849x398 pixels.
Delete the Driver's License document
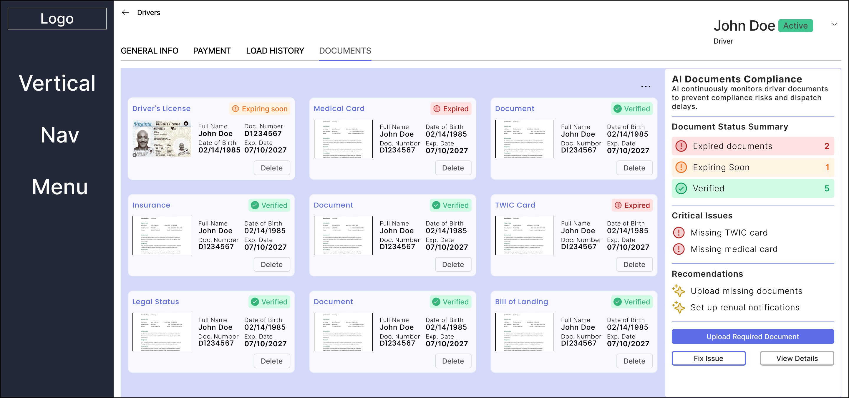coord(272,168)
